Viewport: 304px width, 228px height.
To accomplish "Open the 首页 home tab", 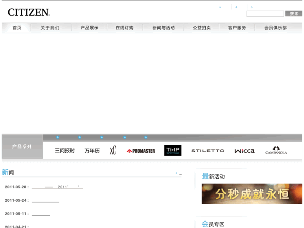I will point(17,28).
